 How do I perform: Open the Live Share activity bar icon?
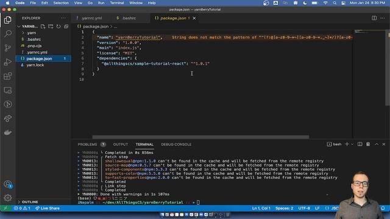8,118
